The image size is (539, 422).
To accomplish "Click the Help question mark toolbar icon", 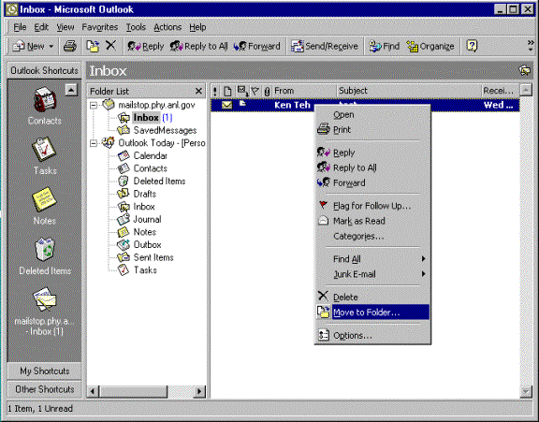I will point(472,46).
